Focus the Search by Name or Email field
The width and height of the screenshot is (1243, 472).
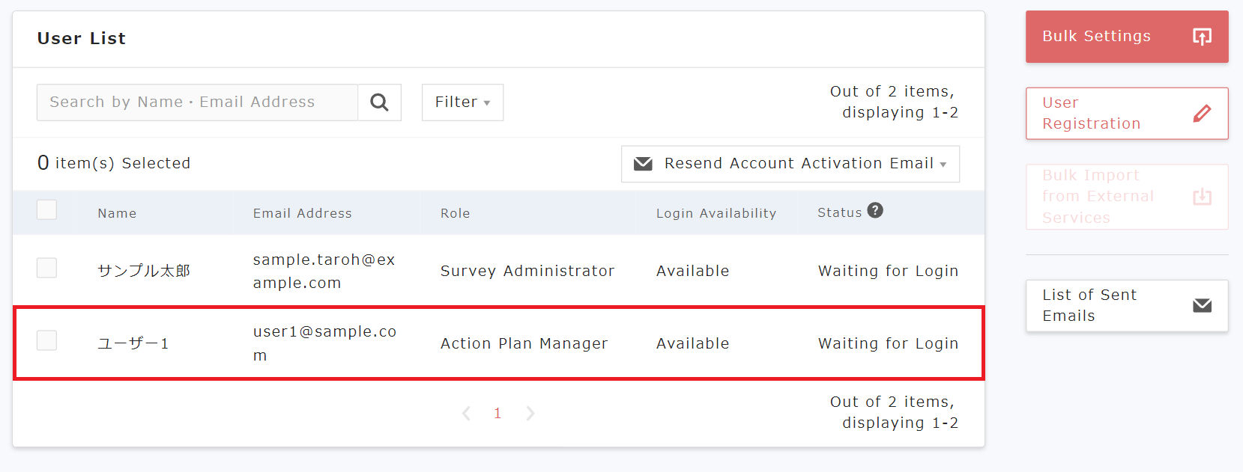point(197,102)
